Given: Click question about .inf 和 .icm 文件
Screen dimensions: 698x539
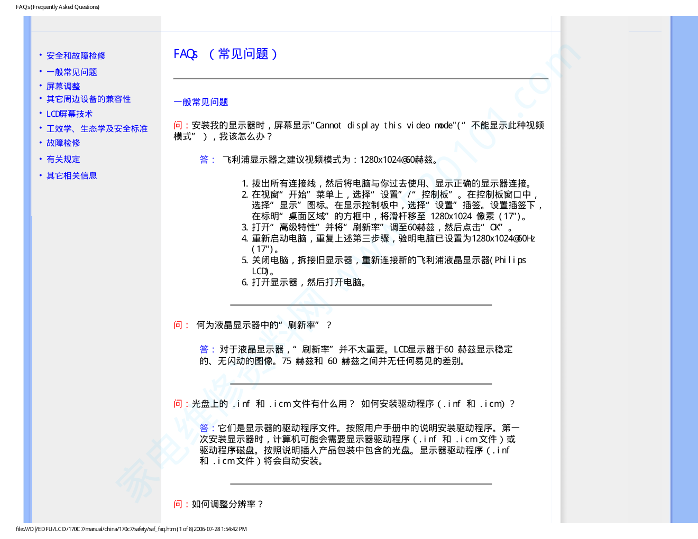Looking at the screenshot, I should tap(344, 404).
